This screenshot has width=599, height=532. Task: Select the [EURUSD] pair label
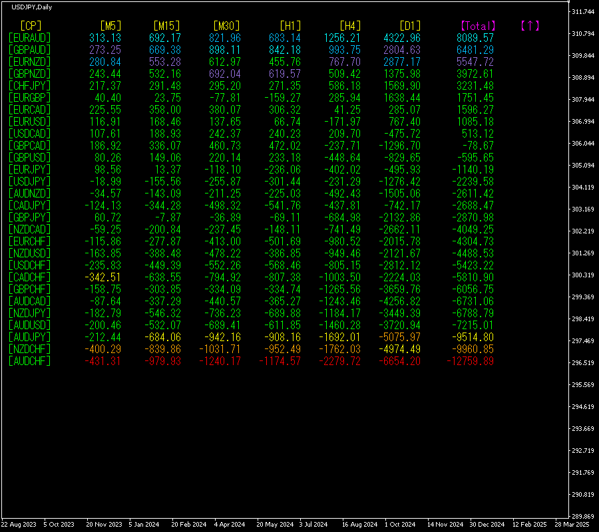click(x=29, y=122)
